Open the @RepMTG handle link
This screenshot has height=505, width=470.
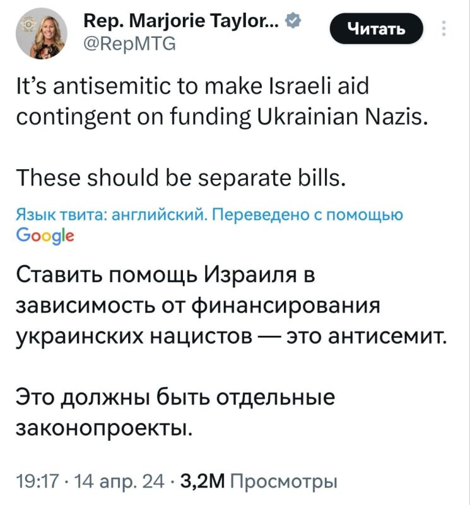(x=130, y=44)
